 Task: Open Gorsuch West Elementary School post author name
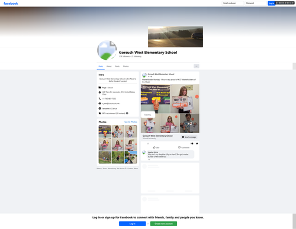pos(161,74)
